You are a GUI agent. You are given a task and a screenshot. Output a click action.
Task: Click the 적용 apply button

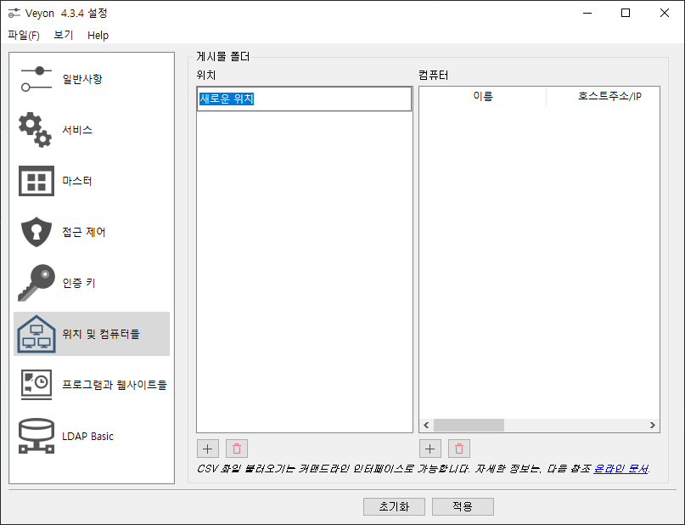tap(463, 506)
